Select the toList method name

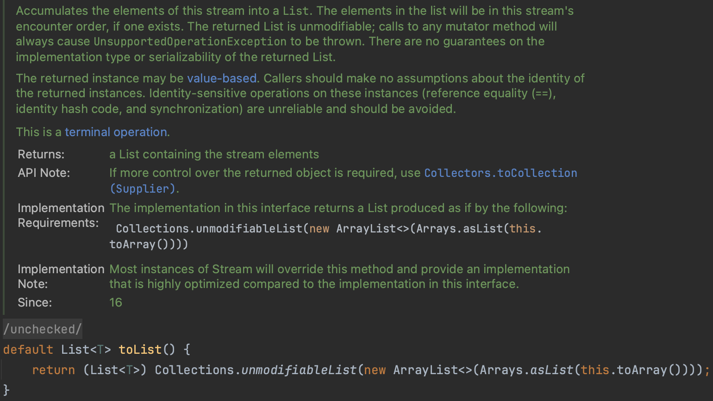tap(139, 349)
